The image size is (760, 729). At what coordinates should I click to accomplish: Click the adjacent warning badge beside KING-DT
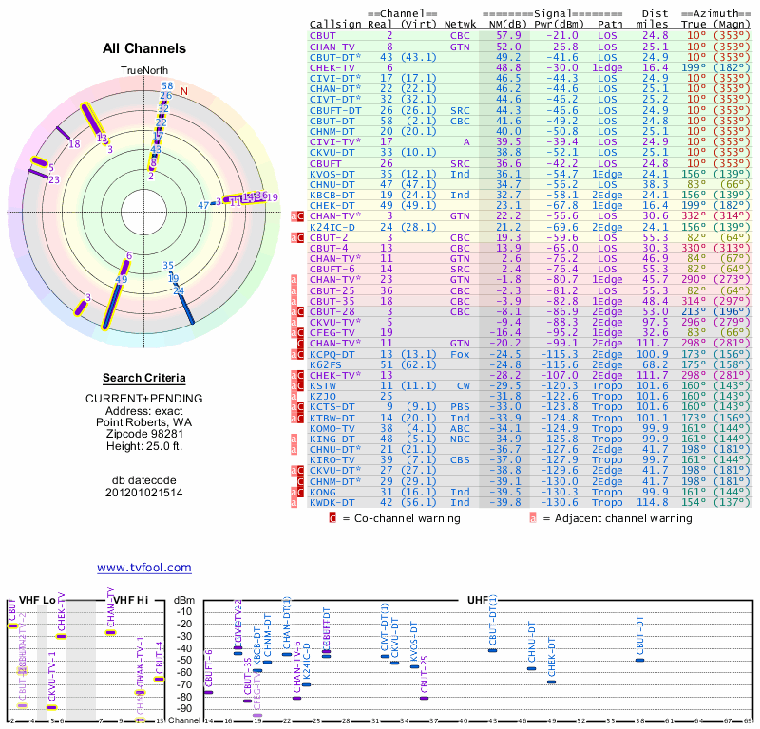point(294,439)
